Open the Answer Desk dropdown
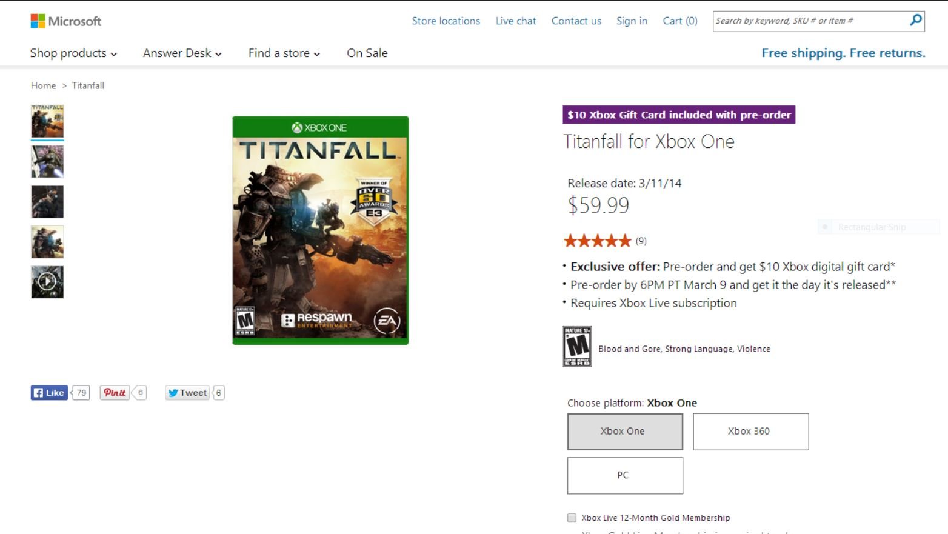 point(182,53)
